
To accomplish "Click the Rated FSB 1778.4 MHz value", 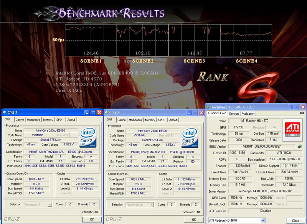I will click(138, 193).
